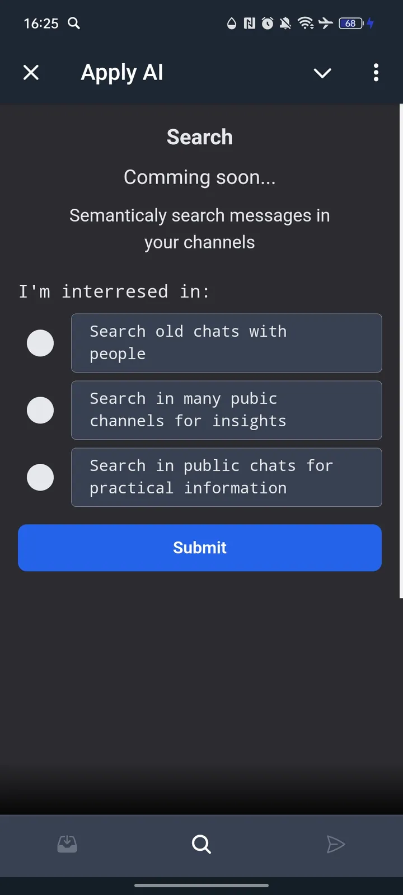The width and height of the screenshot is (403, 895).
Task: Tap the battery indicator showing 68
Action: [x=350, y=23]
